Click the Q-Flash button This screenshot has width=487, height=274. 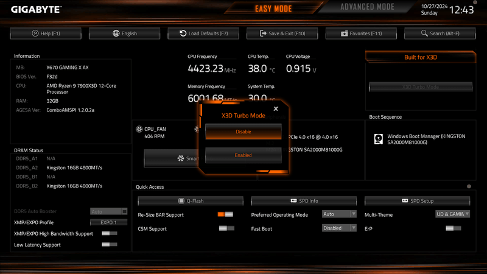tap(191, 201)
